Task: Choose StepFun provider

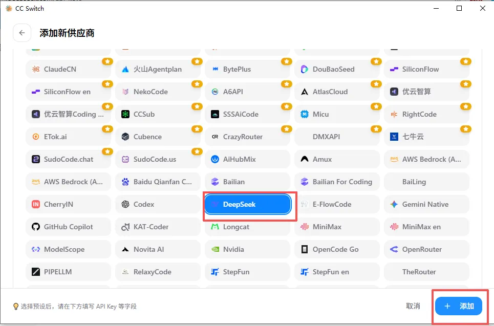Action: coord(247,272)
